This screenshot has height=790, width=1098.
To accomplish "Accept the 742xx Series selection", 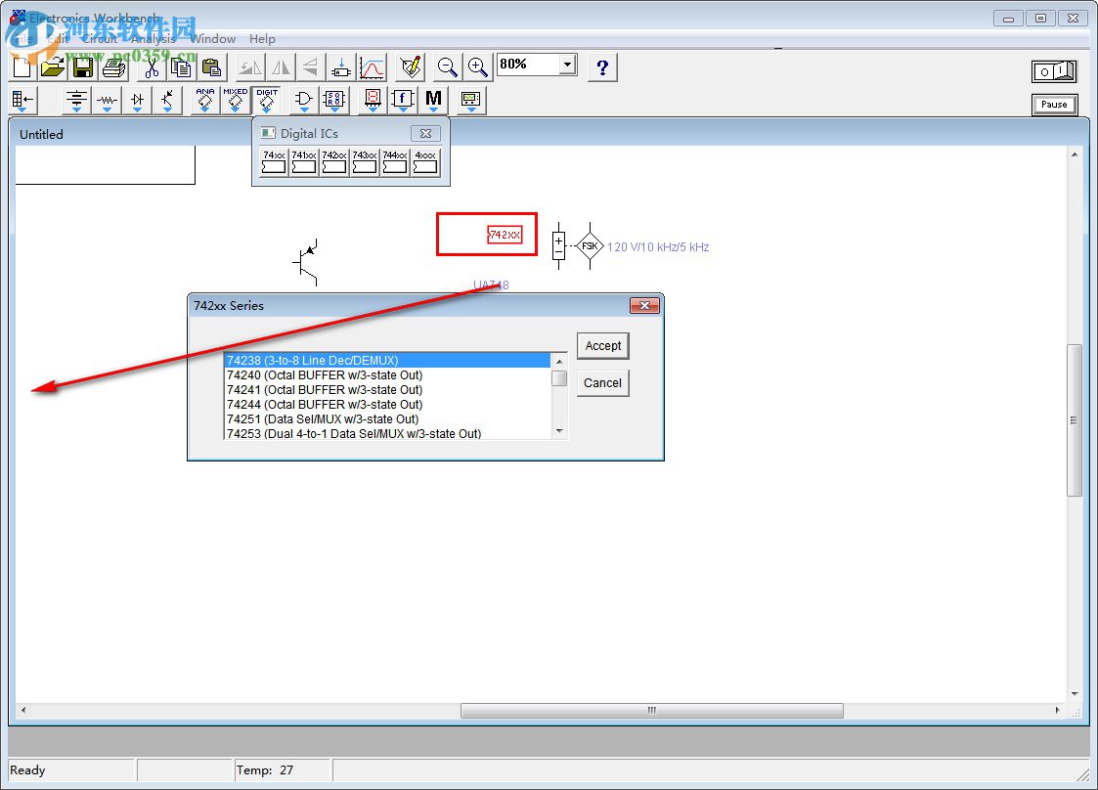I will pos(603,345).
